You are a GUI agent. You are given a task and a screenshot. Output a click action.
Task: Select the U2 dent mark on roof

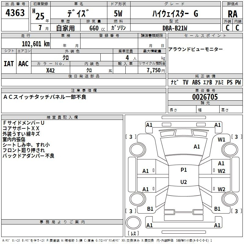pos(184,182)
